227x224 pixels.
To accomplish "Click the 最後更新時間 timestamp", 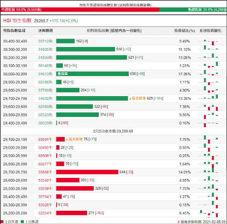I will 202,222.
